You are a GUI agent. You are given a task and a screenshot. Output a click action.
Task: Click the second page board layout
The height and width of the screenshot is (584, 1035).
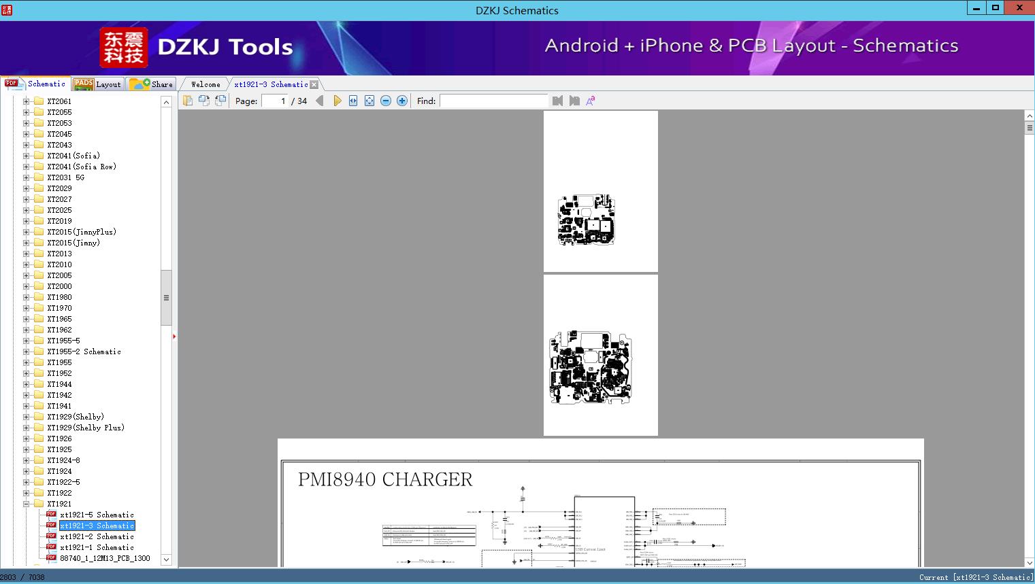(x=601, y=355)
